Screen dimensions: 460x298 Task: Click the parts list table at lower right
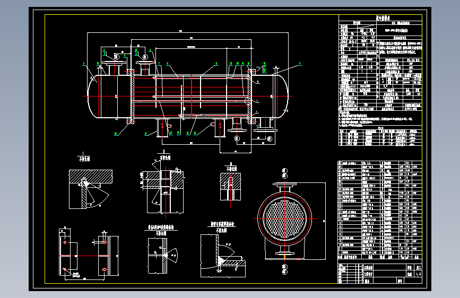[x=380, y=210]
